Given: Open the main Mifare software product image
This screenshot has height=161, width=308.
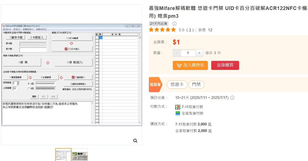Looking at the screenshot, I should coord(72,75).
